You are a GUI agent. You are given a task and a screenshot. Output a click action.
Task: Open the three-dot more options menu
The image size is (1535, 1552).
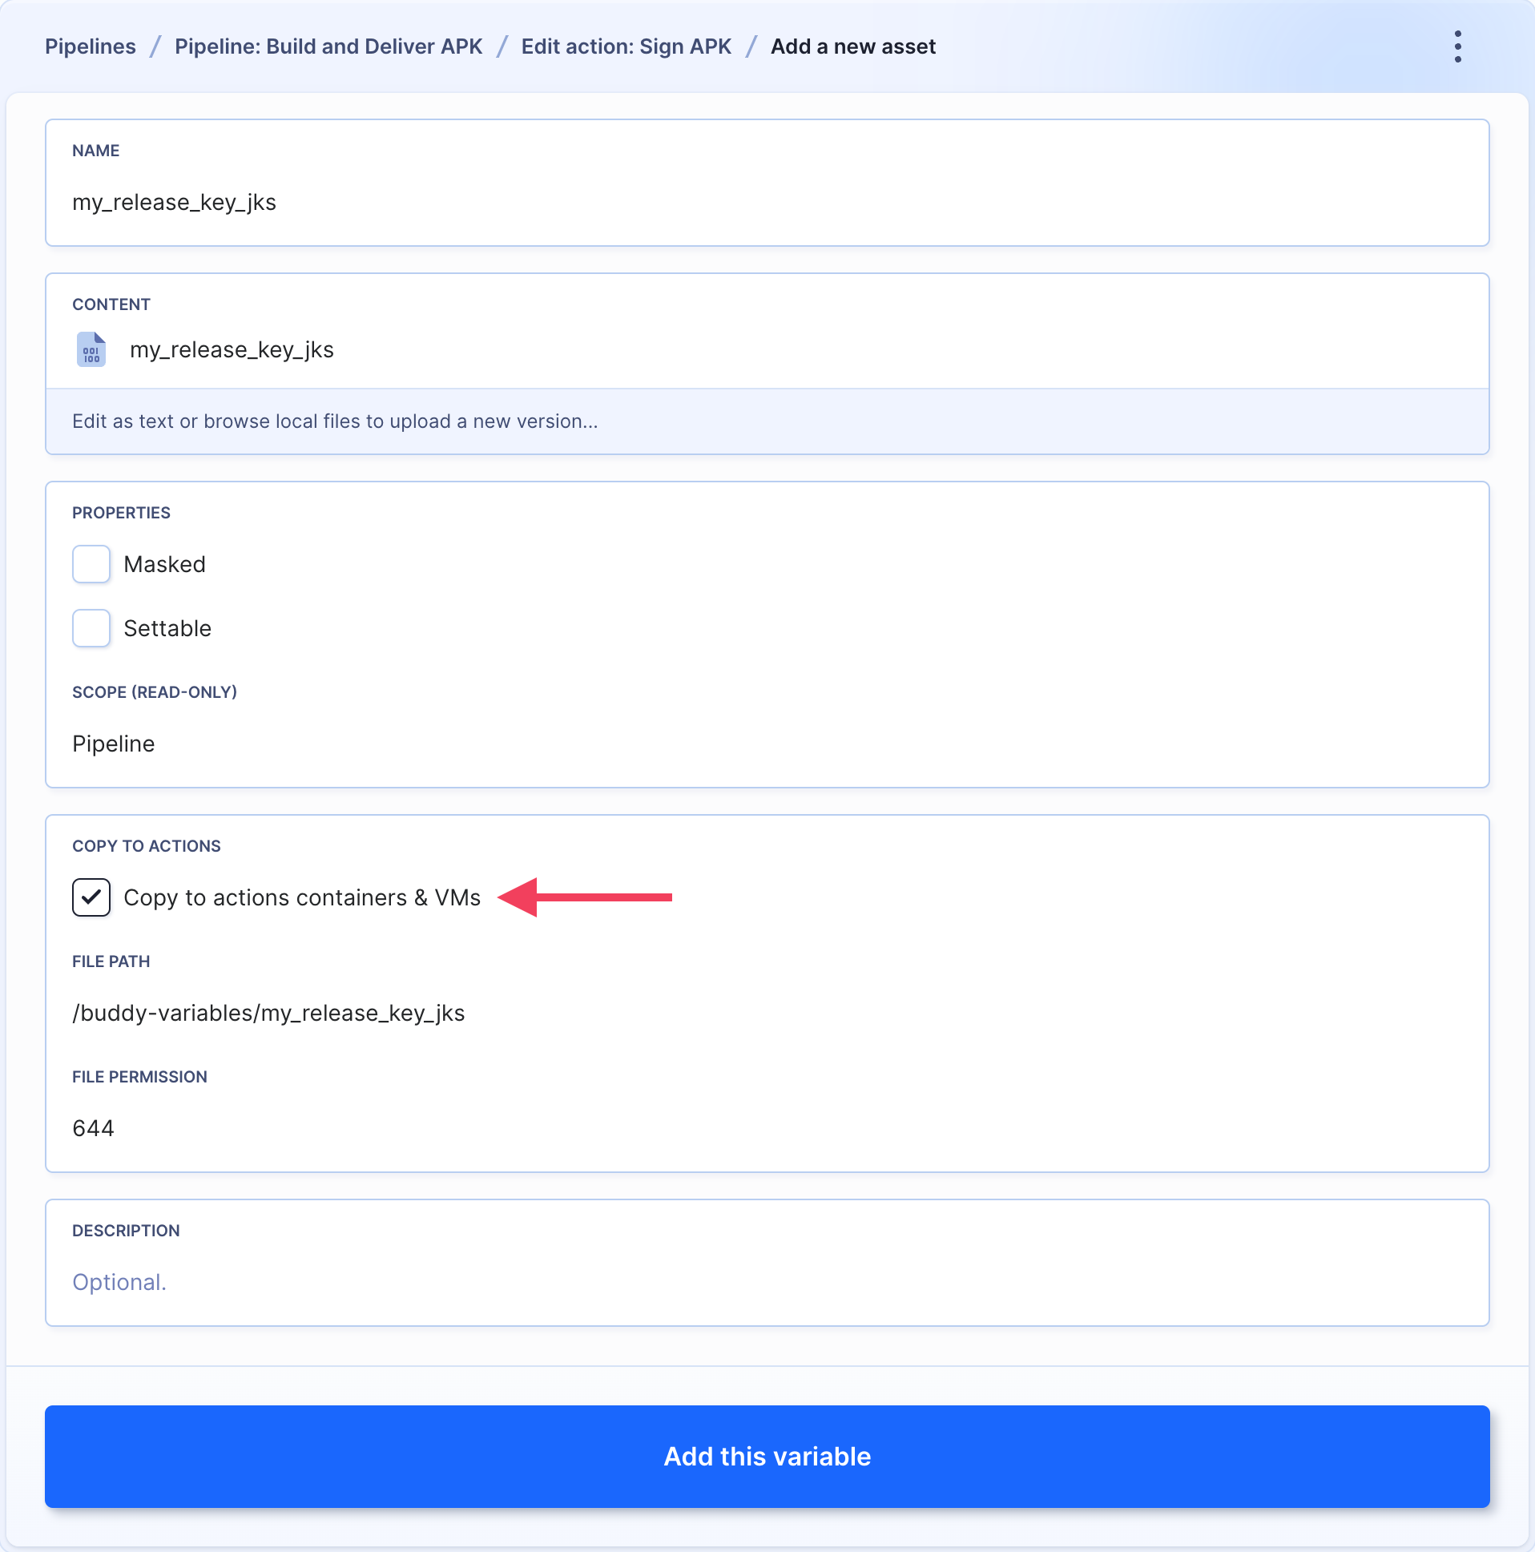coord(1457,46)
